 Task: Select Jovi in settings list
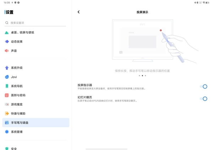point(36,77)
